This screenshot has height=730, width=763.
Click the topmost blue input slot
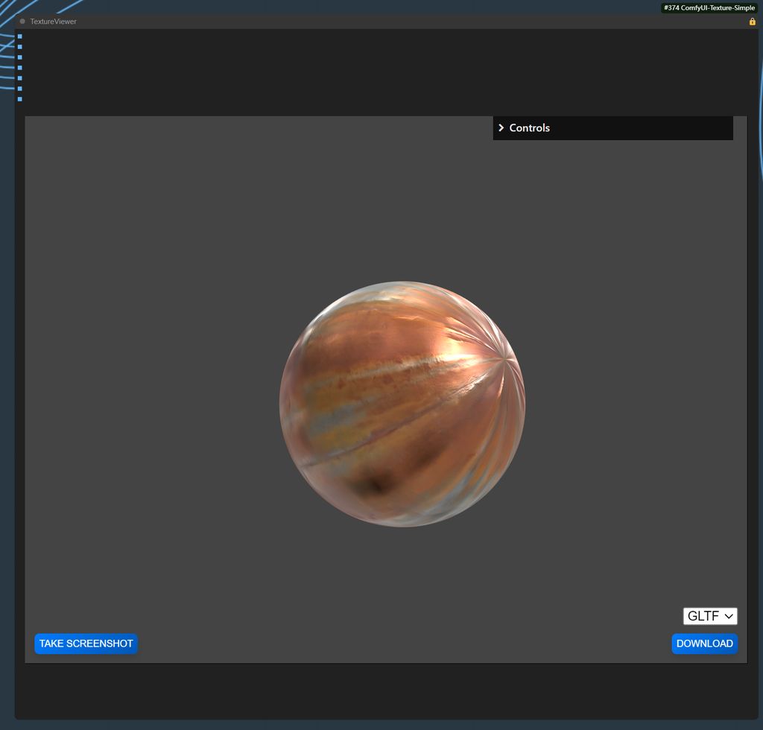pos(20,36)
